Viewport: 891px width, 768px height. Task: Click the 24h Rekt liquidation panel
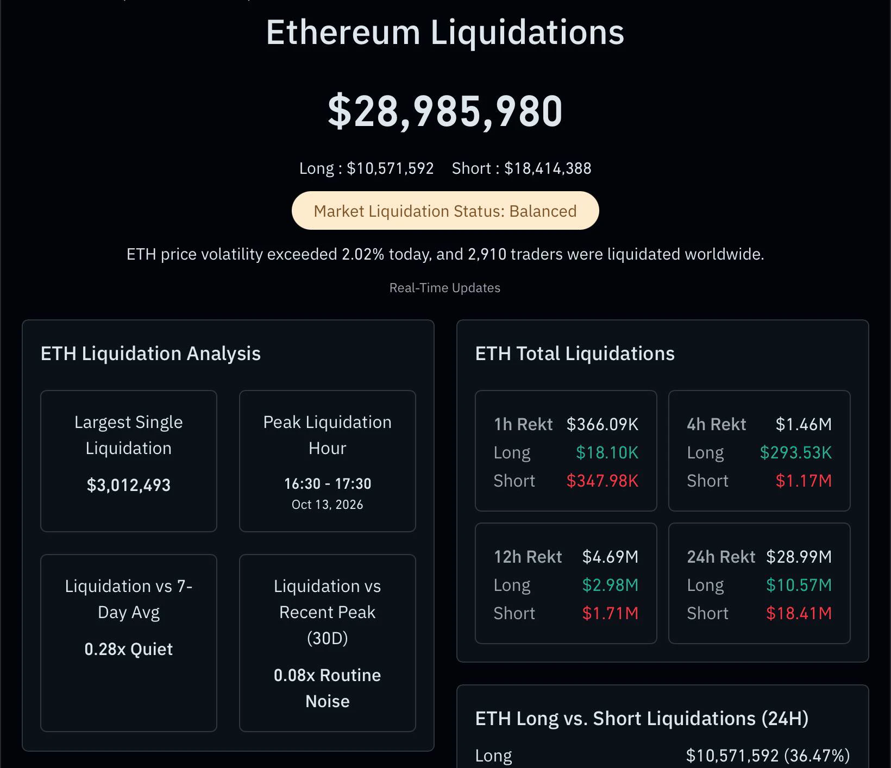[760, 583]
